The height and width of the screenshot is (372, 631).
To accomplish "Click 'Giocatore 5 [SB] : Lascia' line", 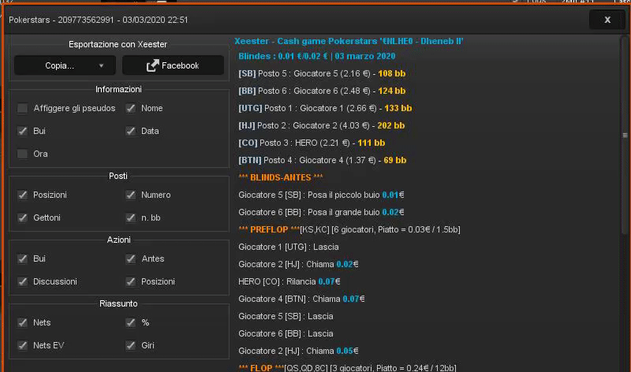I will [286, 316].
